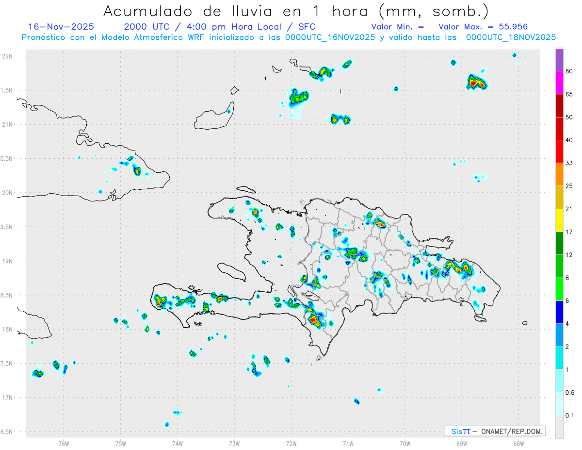
Task: Select the dark blue 4–6 mm colorbar segment
Action: tap(559, 312)
